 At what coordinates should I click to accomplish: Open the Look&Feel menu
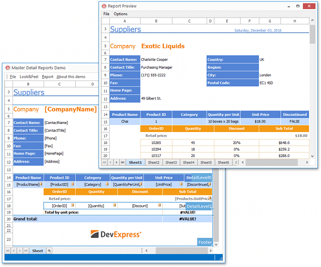29,77
